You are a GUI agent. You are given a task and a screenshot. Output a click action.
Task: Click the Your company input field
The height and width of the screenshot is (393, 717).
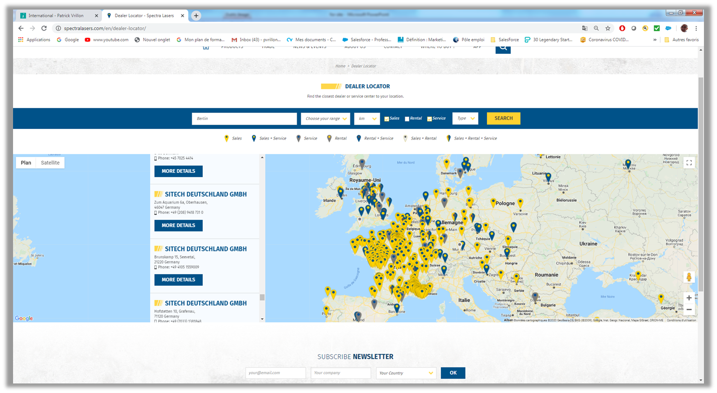tap(341, 373)
